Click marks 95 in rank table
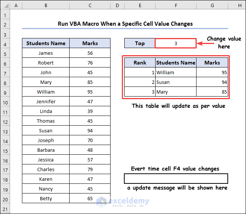Screen dimensions: 246x214 click(212, 72)
